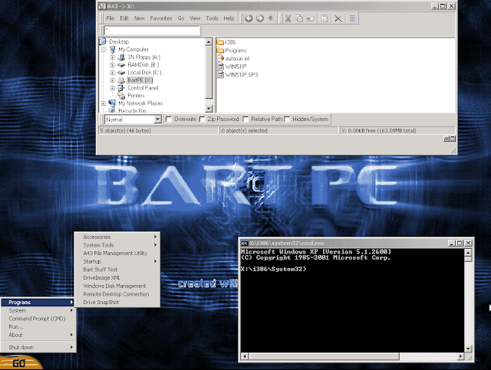Toggle the Overwrite checkbox
The height and width of the screenshot is (370, 491).
point(169,120)
